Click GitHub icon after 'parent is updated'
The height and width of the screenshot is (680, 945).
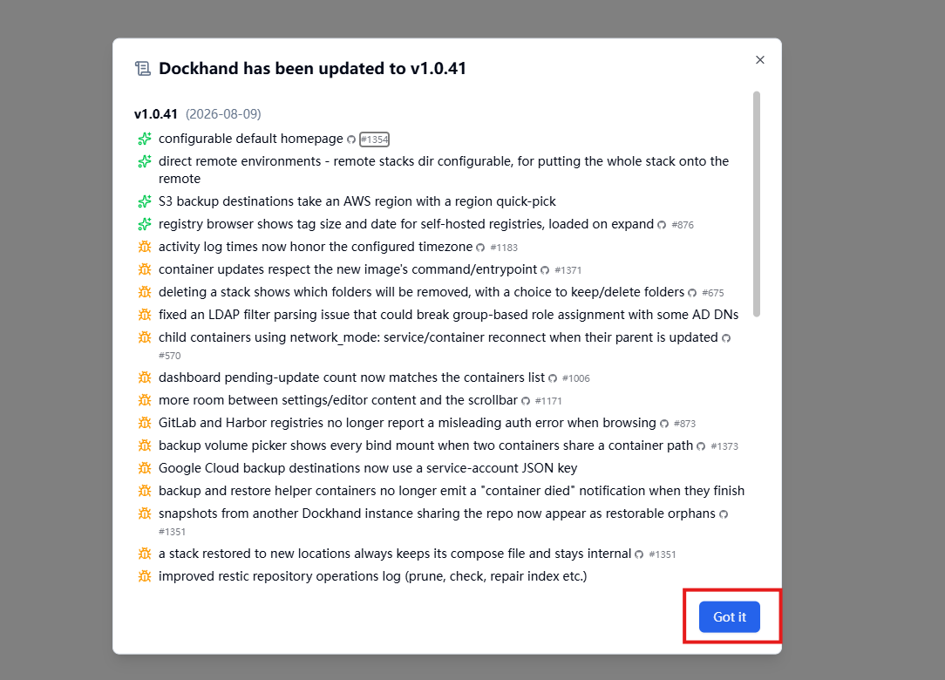(726, 338)
